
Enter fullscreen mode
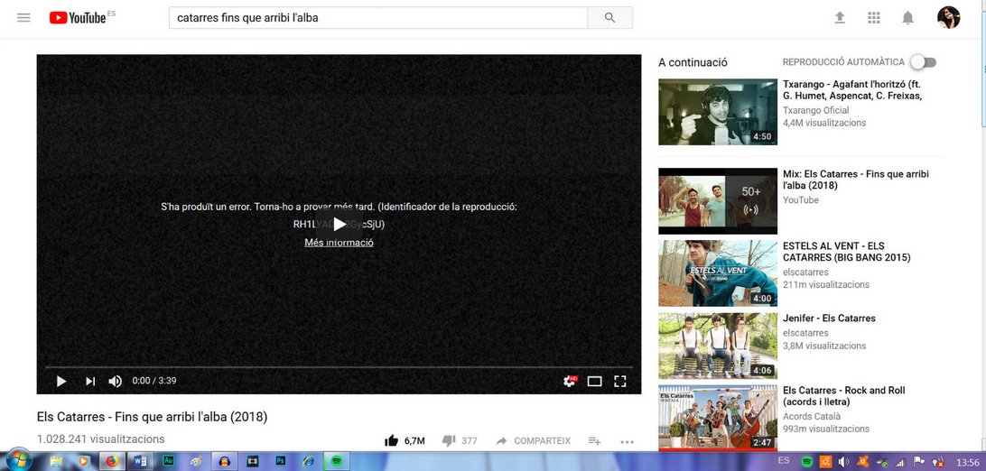[x=620, y=381]
